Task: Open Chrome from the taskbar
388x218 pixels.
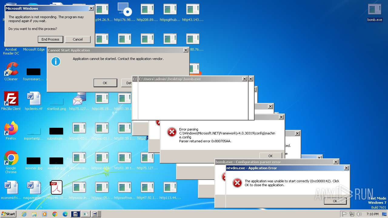Action: coord(55,214)
